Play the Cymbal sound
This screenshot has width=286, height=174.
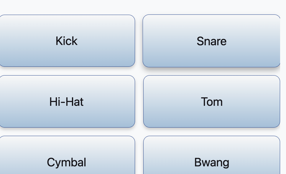(67, 159)
